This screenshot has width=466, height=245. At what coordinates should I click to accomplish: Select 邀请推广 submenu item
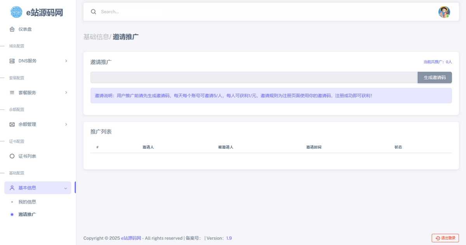[x=27, y=214]
